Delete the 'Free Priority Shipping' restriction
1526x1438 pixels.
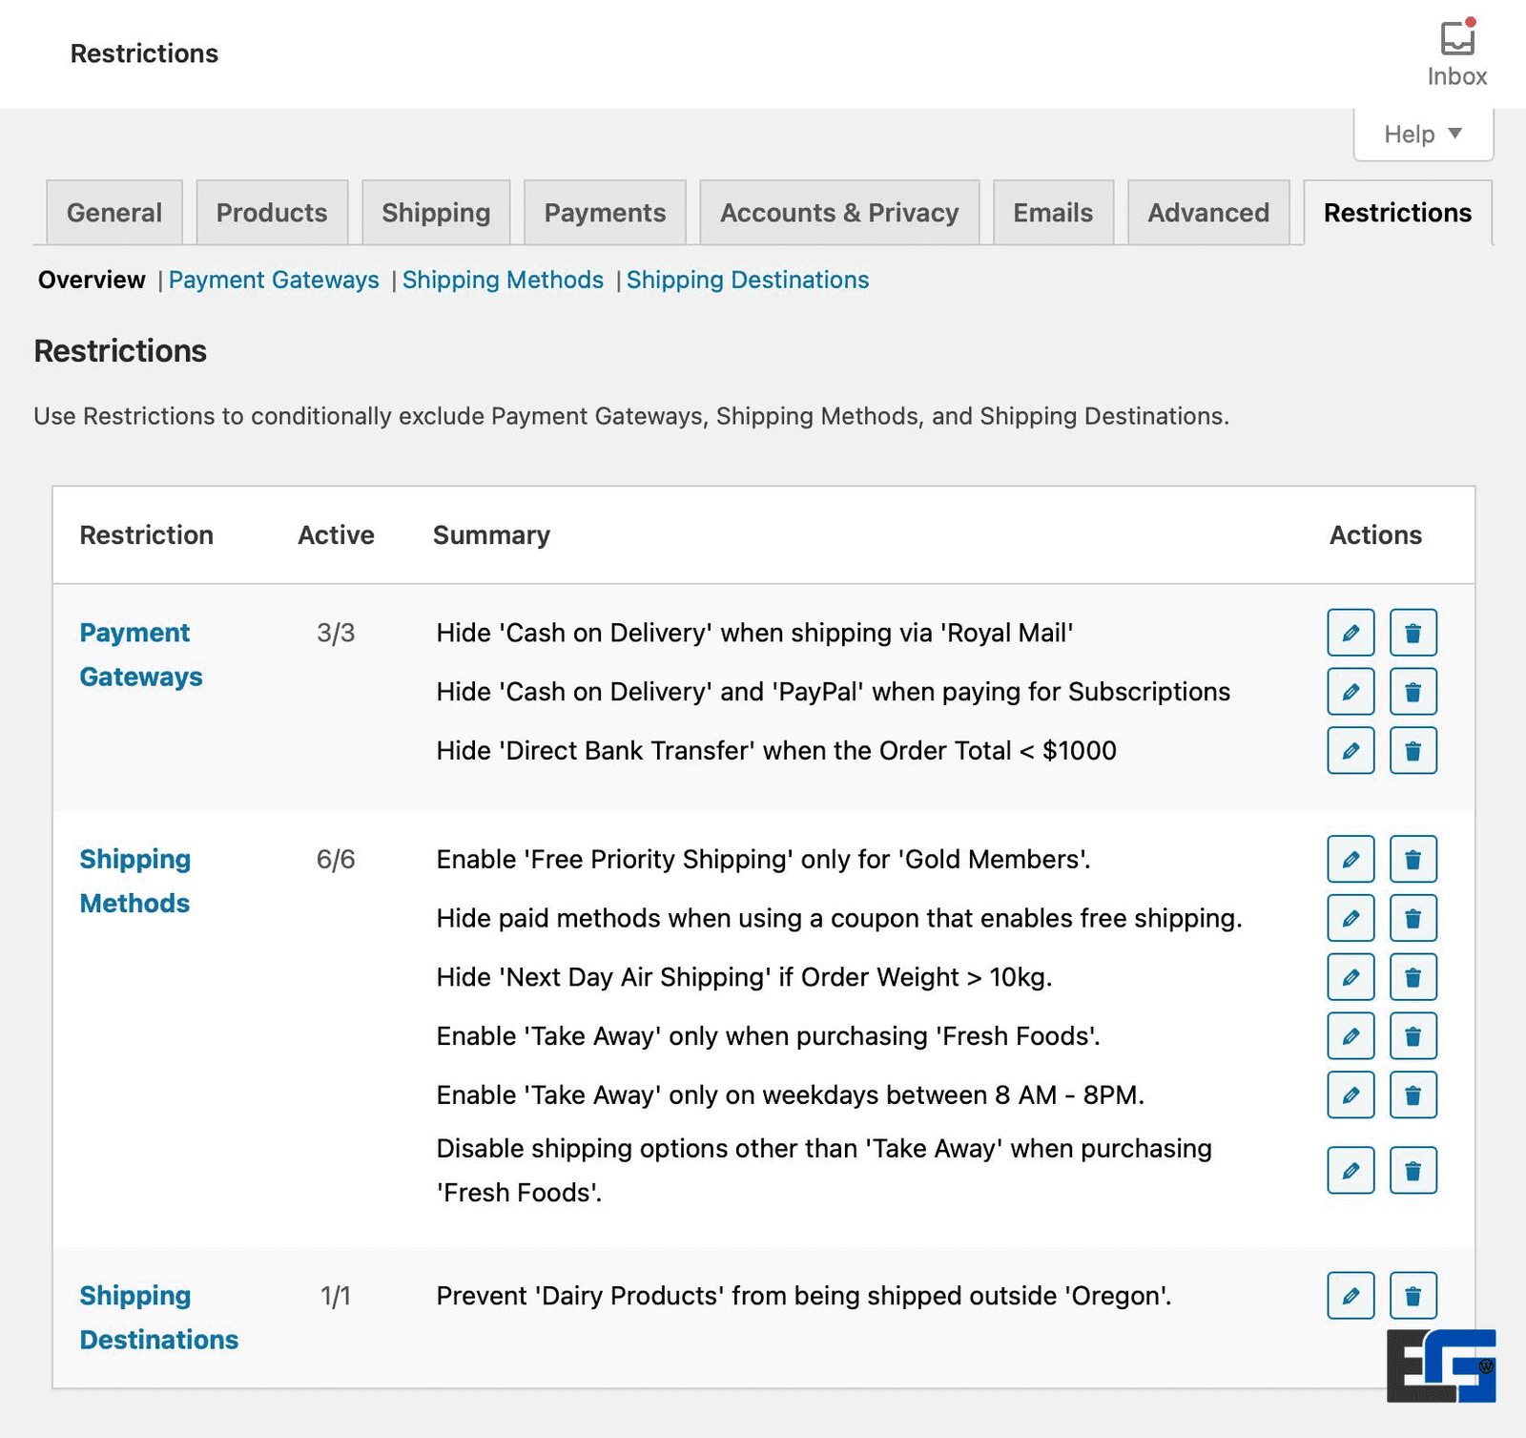pyautogui.click(x=1413, y=859)
